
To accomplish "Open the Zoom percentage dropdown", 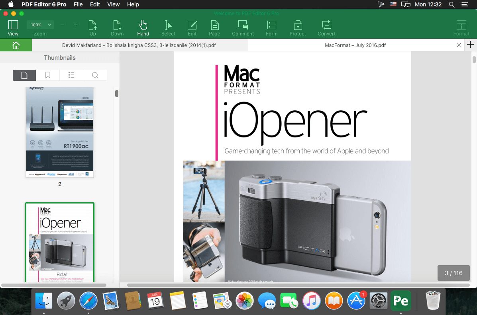I will click(x=40, y=25).
